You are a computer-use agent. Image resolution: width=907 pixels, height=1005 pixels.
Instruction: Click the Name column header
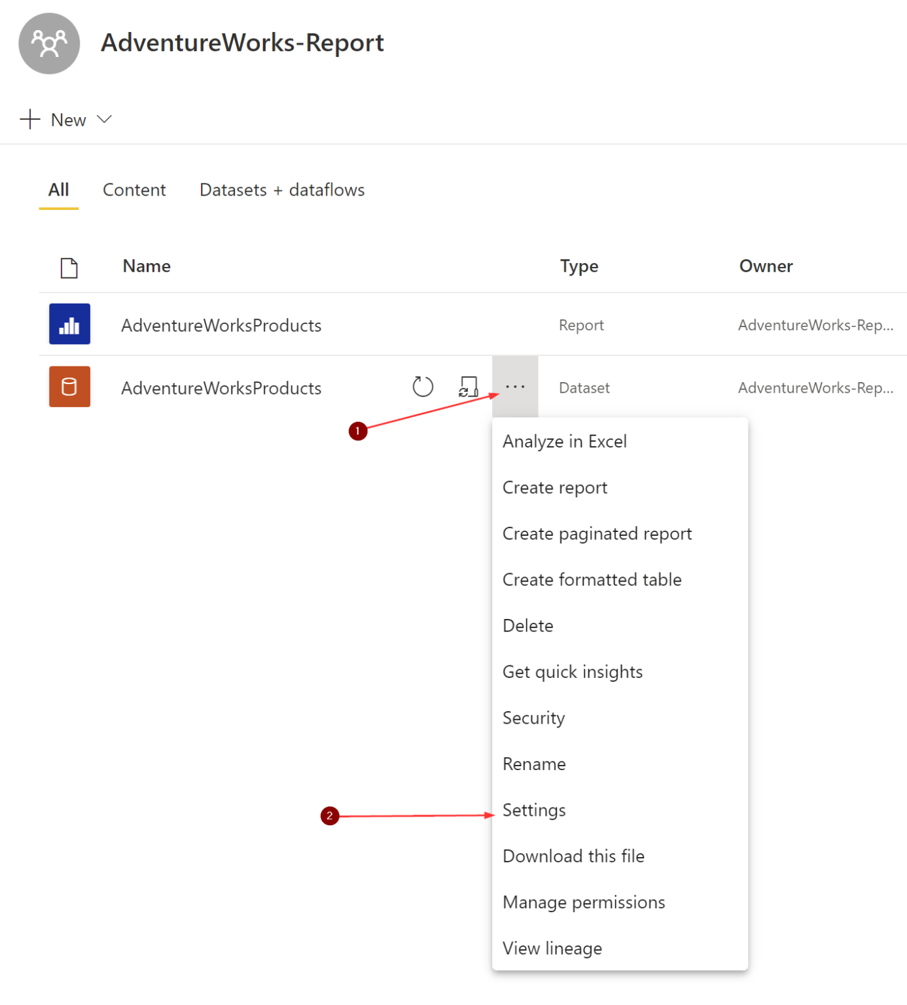coord(146,266)
